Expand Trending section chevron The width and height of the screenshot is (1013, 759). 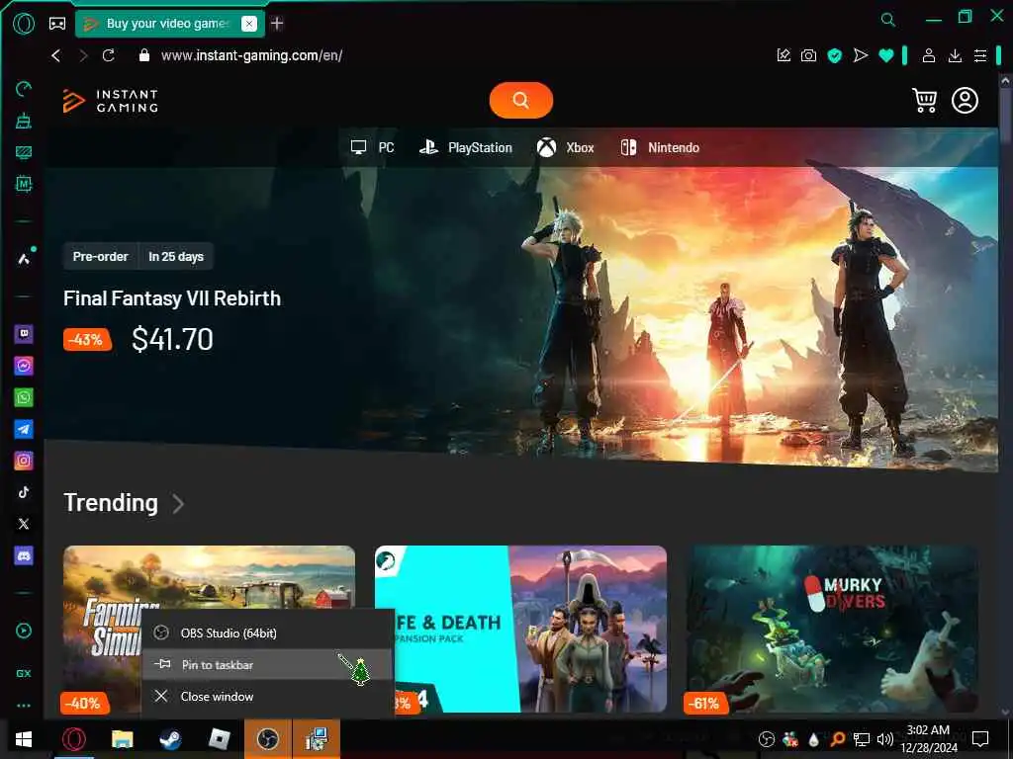[178, 503]
